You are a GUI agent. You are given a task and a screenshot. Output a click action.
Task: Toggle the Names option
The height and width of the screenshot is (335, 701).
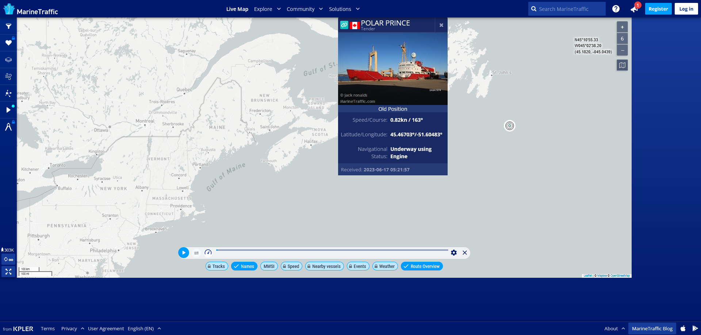point(244,266)
